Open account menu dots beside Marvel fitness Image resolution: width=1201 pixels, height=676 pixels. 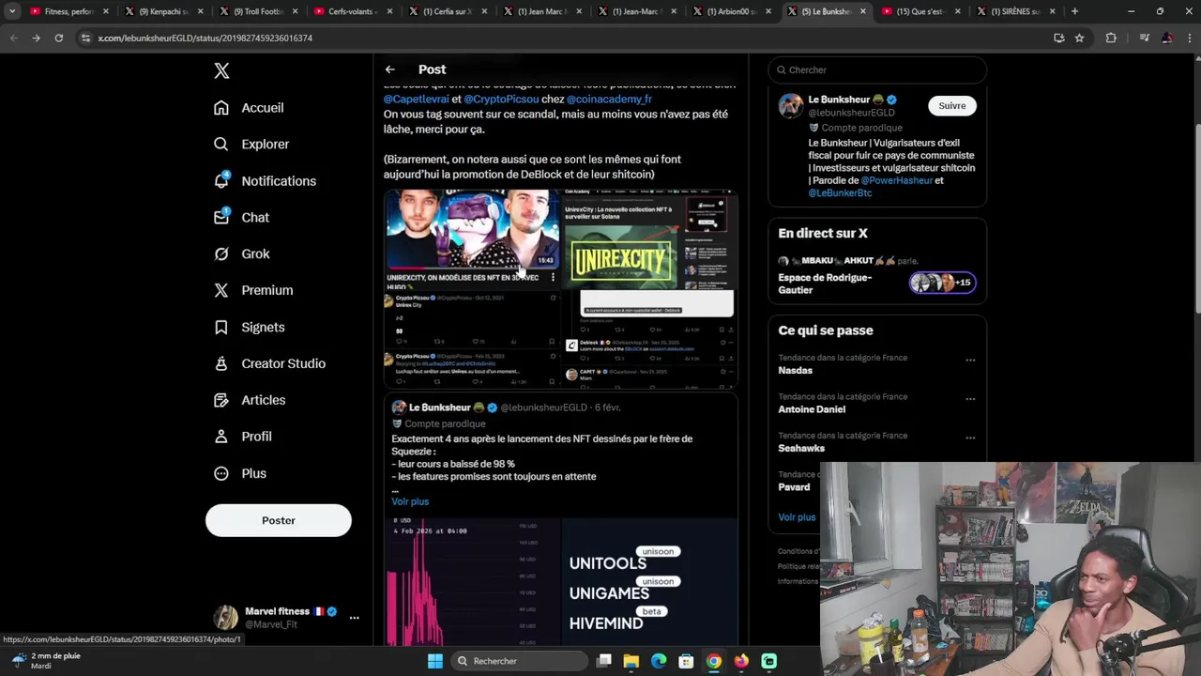(x=354, y=618)
